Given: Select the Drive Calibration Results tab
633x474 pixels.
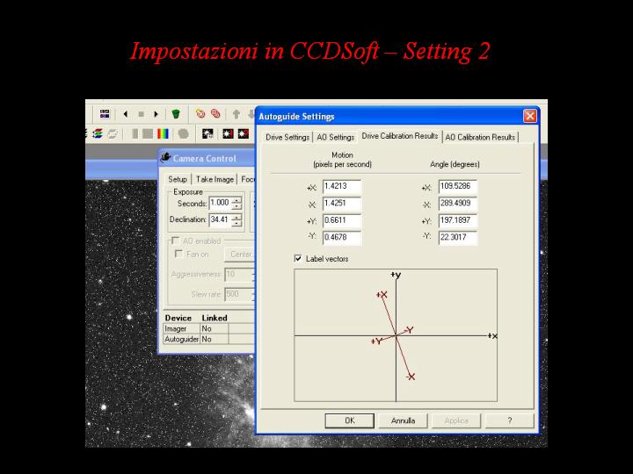Looking at the screenshot, I should pos(400,136).
